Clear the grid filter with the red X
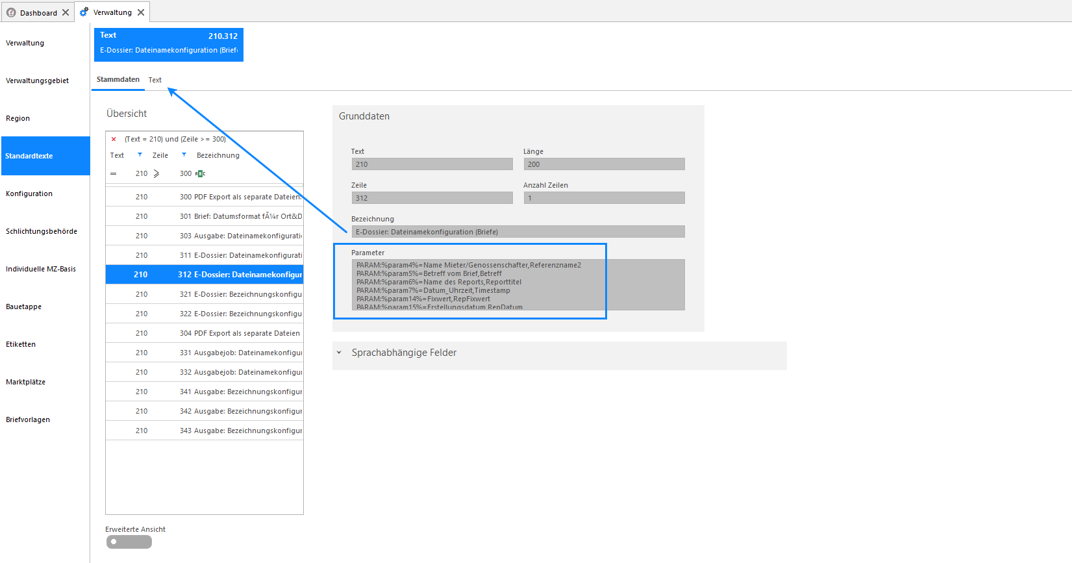This screenshot has height=563, width=1072. pyautogui.click(x=114, y=139)
